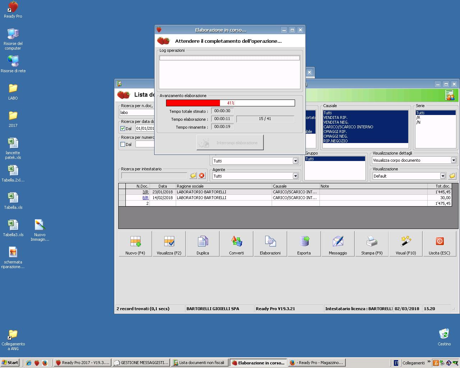Select VENDITA NEG. in Causale list
460x368 pixels.
(365, 122)
